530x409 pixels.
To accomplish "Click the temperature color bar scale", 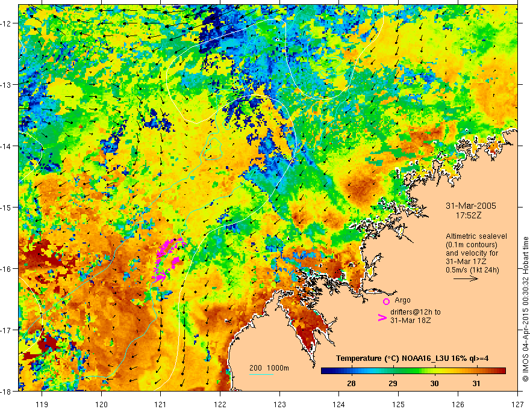I will (x=413, y=371).
